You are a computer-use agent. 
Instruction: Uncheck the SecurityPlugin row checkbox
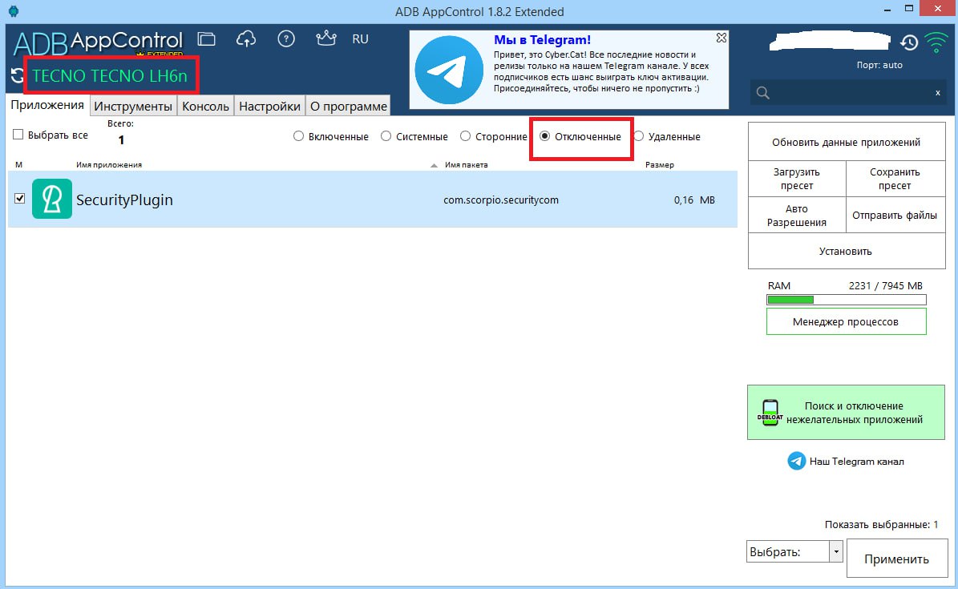(x=19, y=199)
